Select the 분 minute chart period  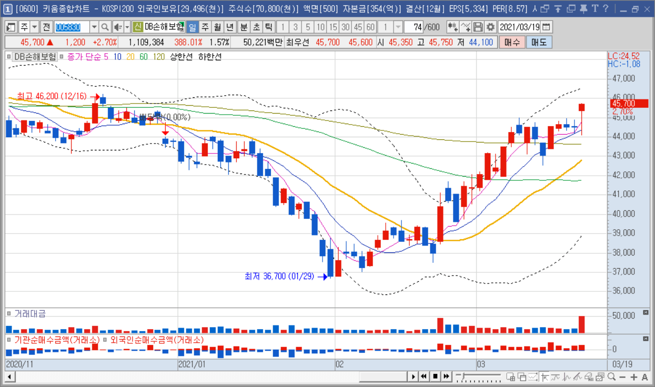(x=244, y=27)
